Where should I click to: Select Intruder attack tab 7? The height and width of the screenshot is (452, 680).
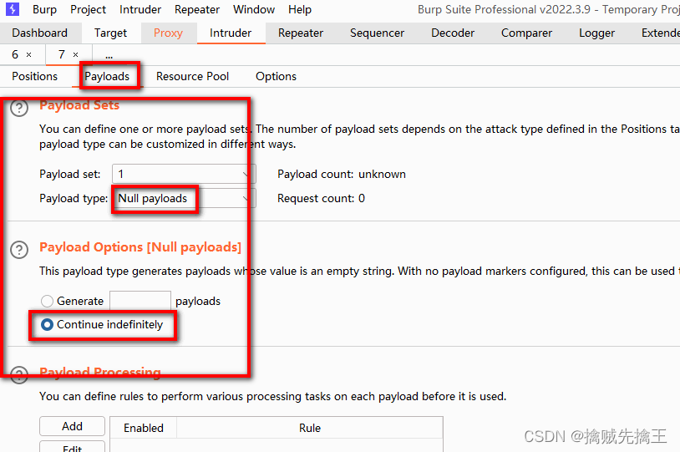coord(62,54)
